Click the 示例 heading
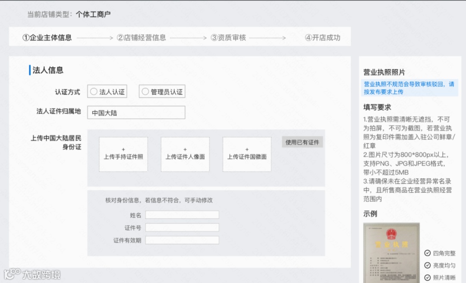The image size is (466, 283). pos(370,214)
